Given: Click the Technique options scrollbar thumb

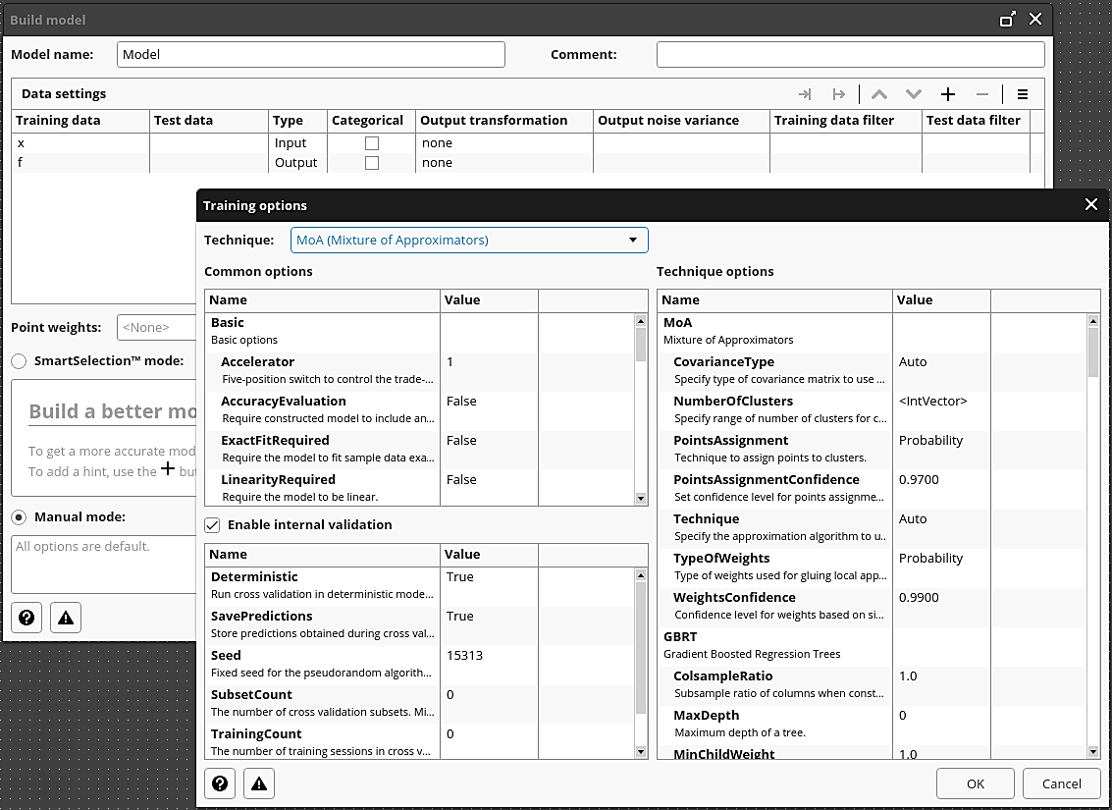Looking at the screenshot, I should coord(1092,351).
